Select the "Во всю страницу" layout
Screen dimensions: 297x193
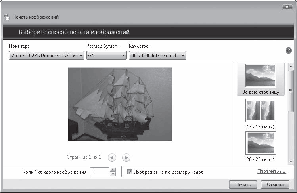pos(261,79)
